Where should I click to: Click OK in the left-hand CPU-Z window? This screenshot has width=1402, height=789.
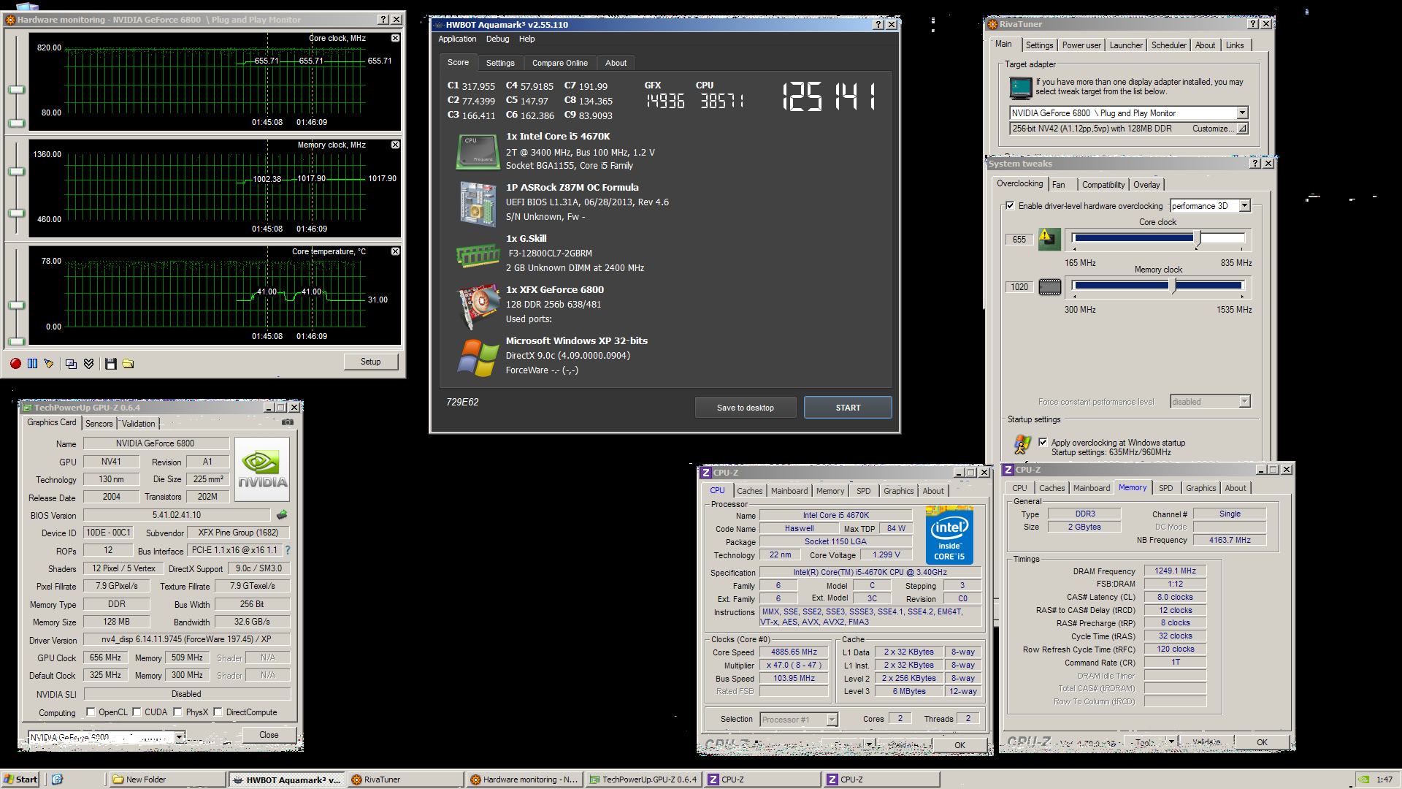[959, 745]
